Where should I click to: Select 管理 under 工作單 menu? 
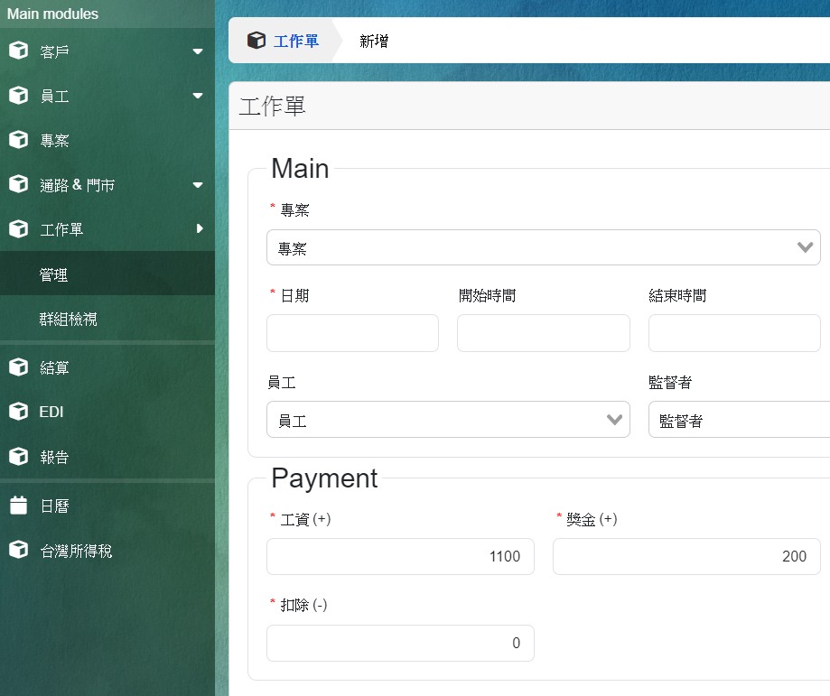point(54,274)
